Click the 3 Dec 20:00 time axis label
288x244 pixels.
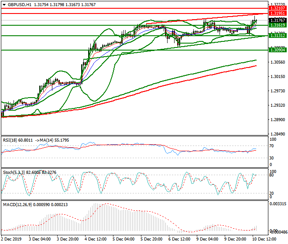(x=68, y=239)
